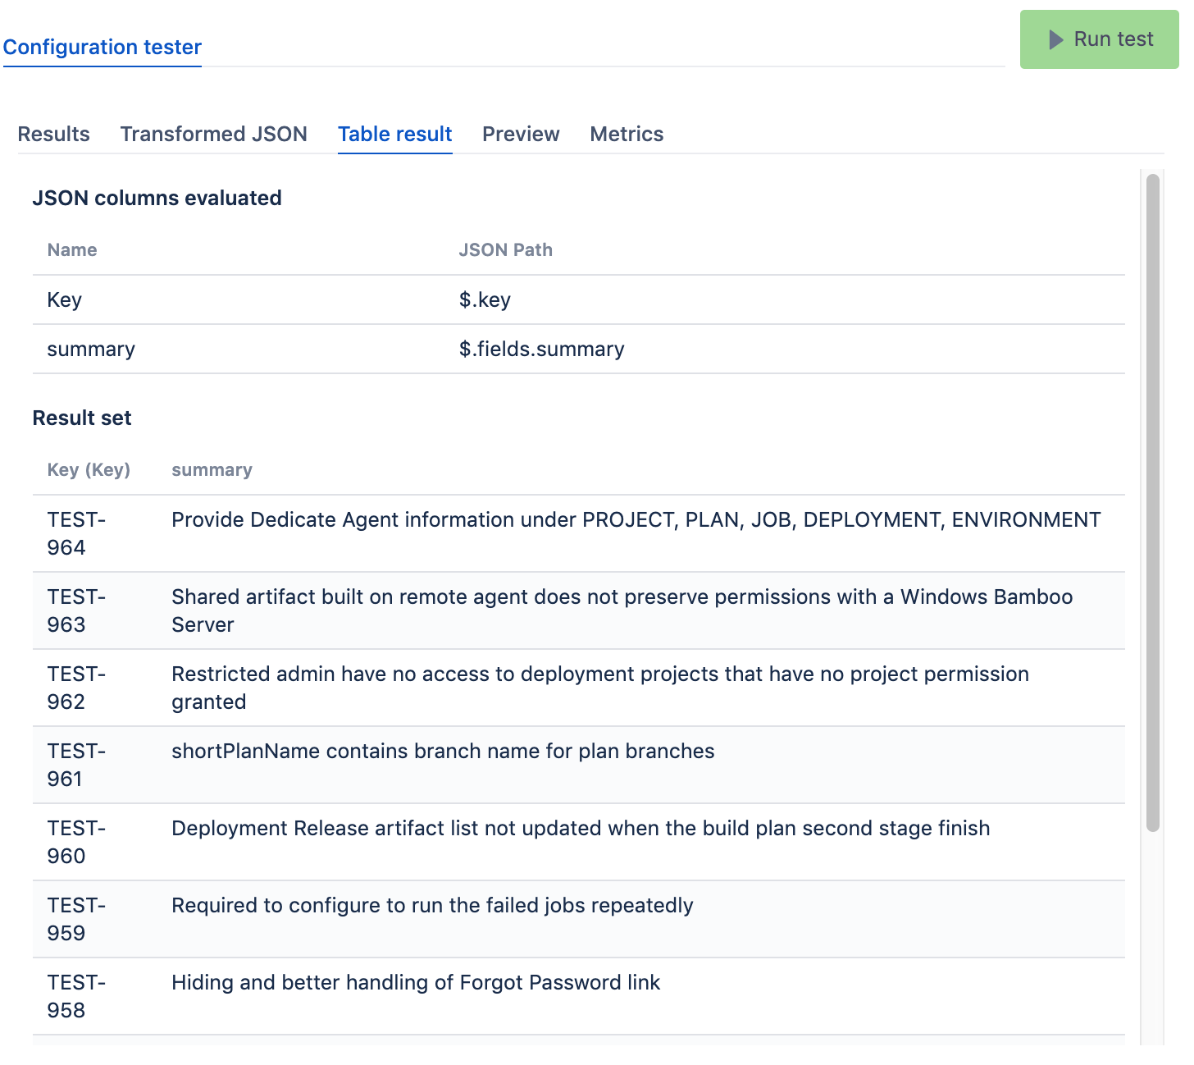Viewport: 1194px width, 1065px height.
Task: Click the TEST-964 key cell
Action: 76,533
